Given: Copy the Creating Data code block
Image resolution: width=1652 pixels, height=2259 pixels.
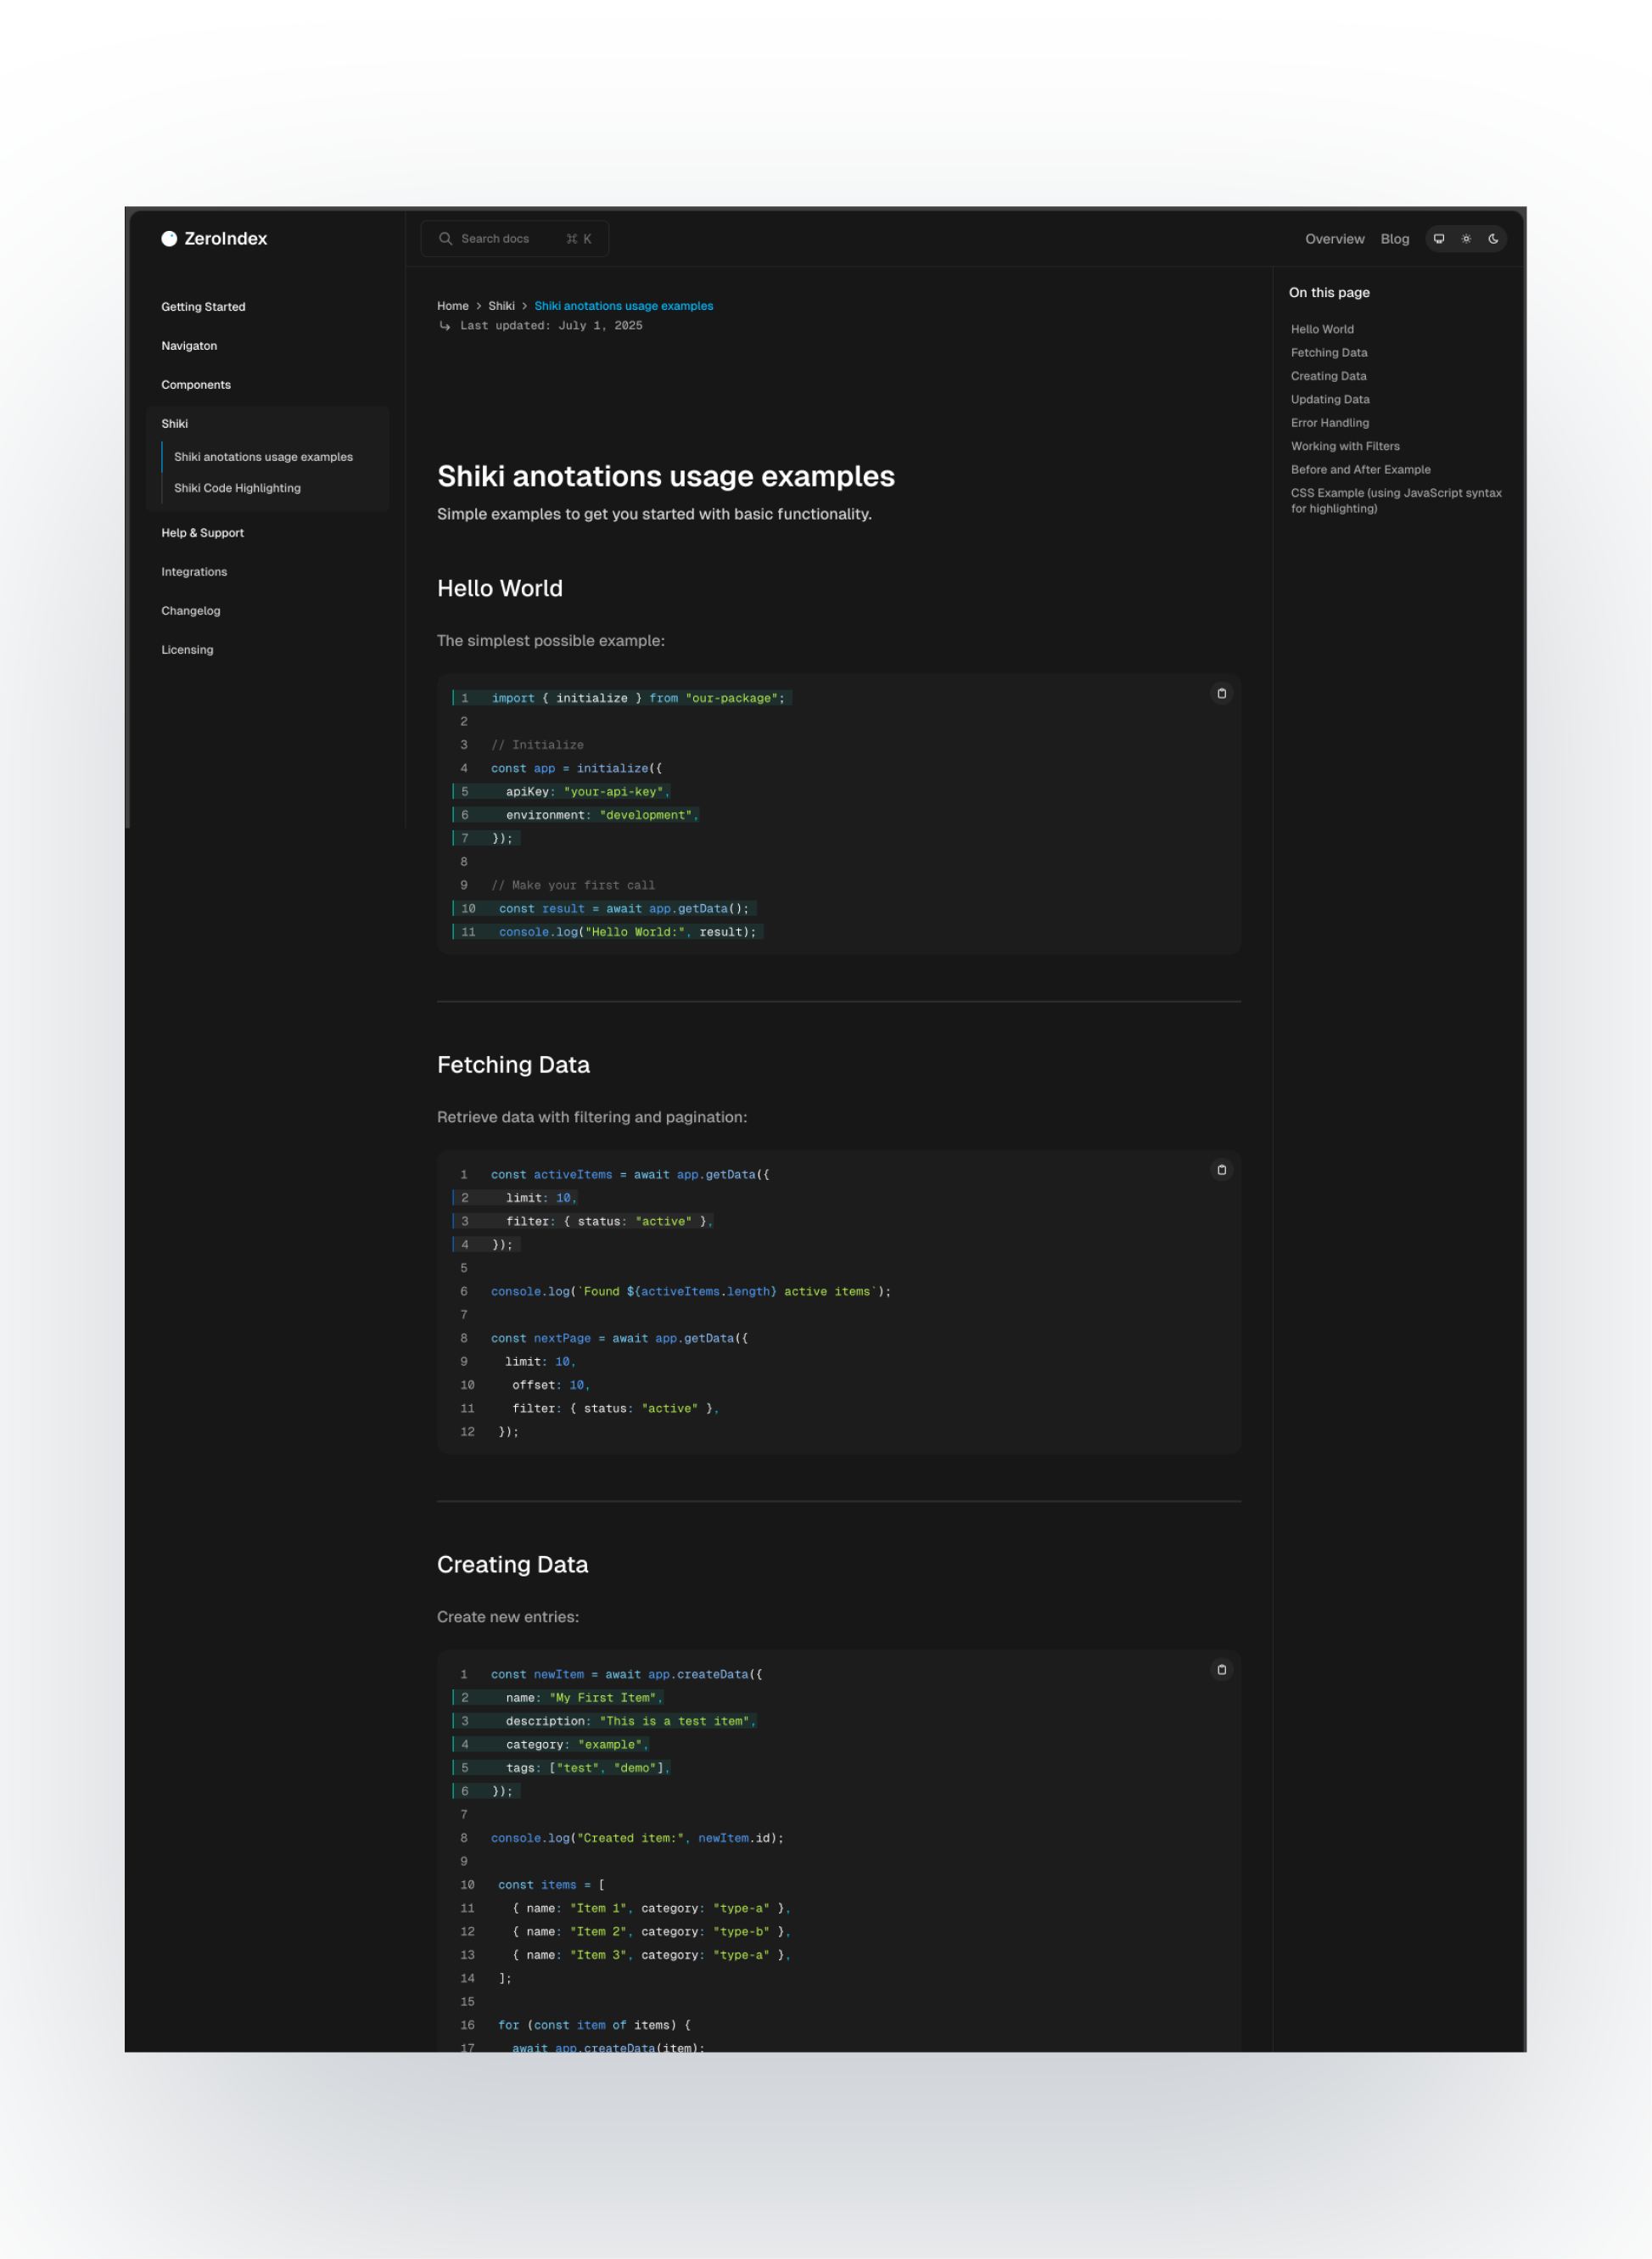Looking at the screenshot, I should tap(1221, 1670).
